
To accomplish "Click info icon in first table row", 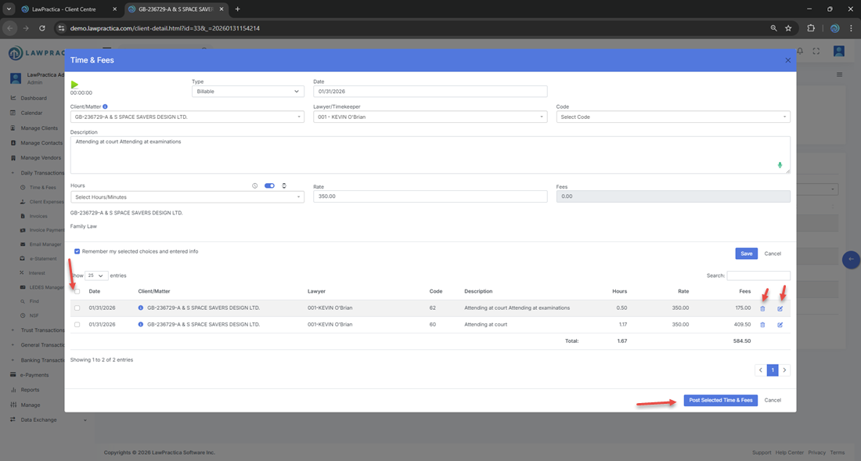I will coord(141,308).
